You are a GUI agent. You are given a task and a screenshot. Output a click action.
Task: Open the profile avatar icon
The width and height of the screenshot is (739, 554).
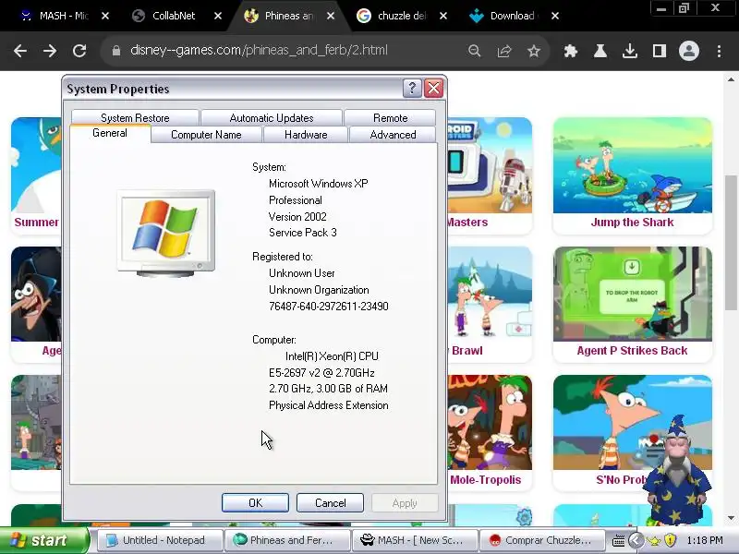coord(688,51)
